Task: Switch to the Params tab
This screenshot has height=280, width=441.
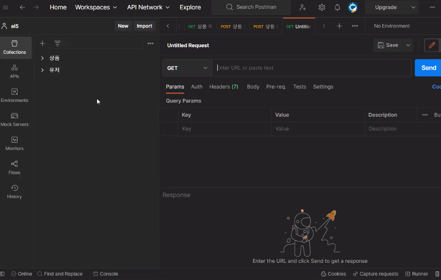Action: coord(175,87)
